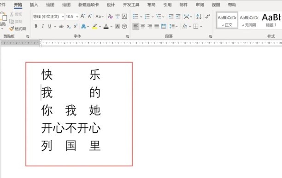
Task: Click the increase indent icon
Action: (178, 17)
